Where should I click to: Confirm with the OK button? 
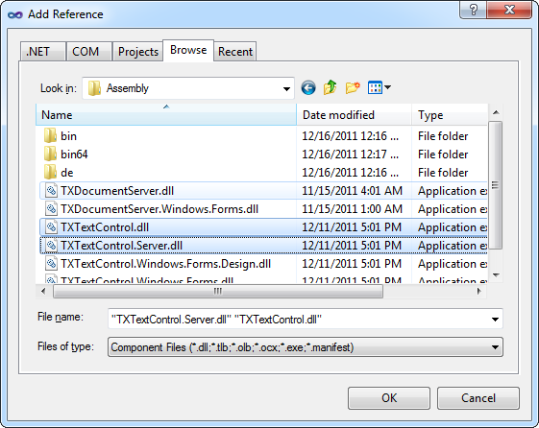[x=389, y=398]
